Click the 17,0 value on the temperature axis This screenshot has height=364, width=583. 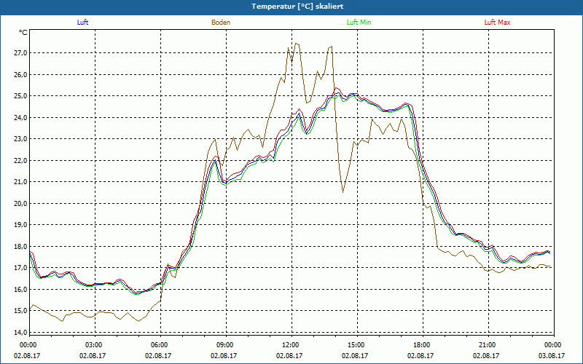pos(20,268)
